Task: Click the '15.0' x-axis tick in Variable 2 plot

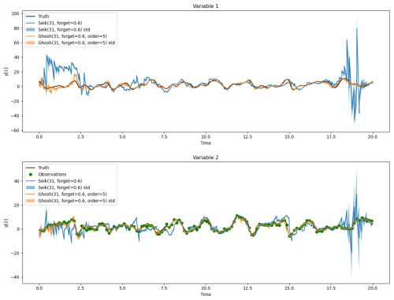Action: pos(289,288)
